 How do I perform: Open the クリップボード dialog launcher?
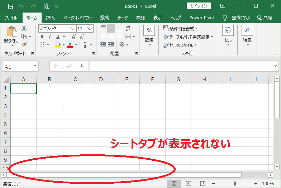(x=33, y=54)
